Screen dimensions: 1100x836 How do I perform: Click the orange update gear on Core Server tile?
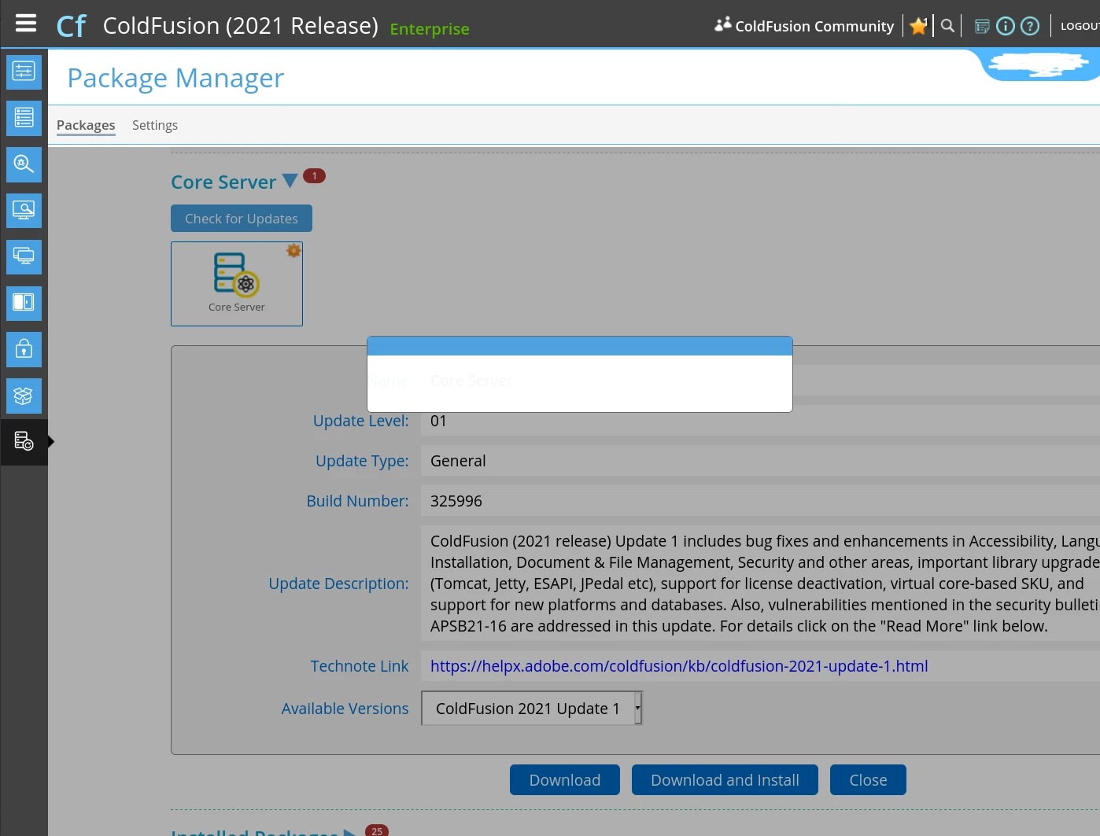[293, 251]
